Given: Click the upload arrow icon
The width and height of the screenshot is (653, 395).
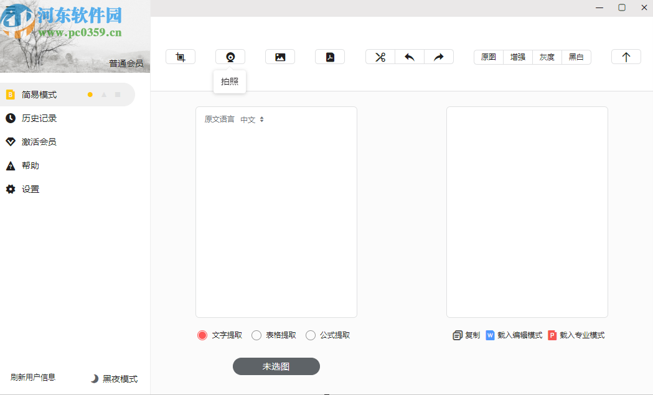Looking at the screenshot, I should coord(626,56).
